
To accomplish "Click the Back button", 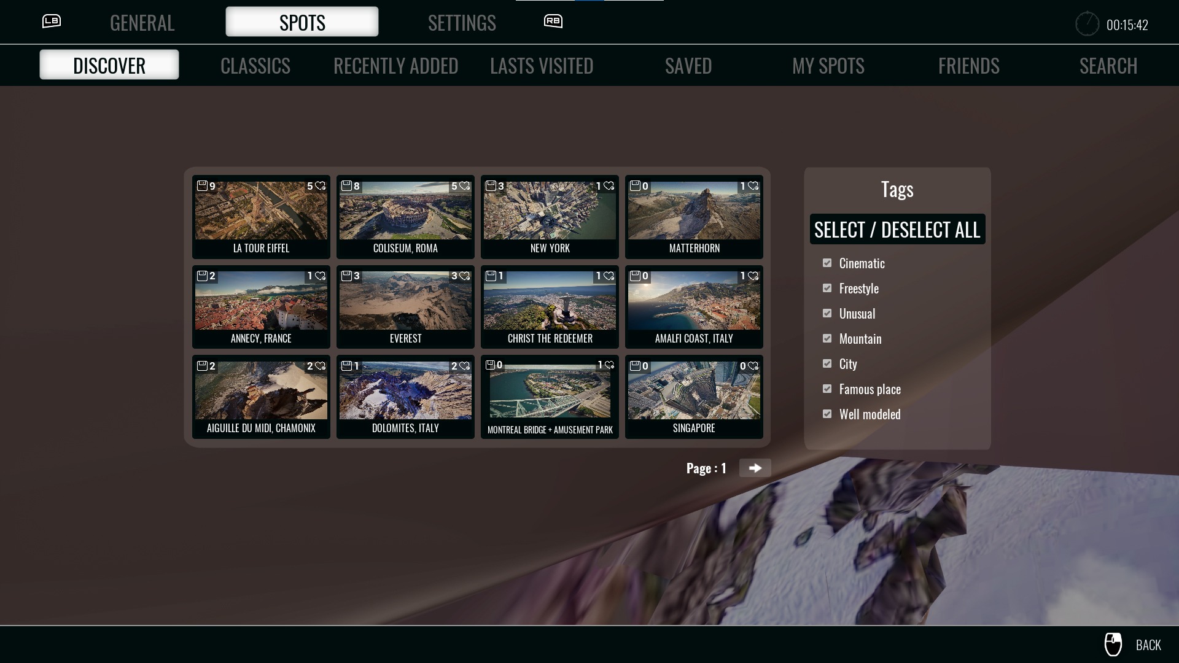I will point(1148,645).
